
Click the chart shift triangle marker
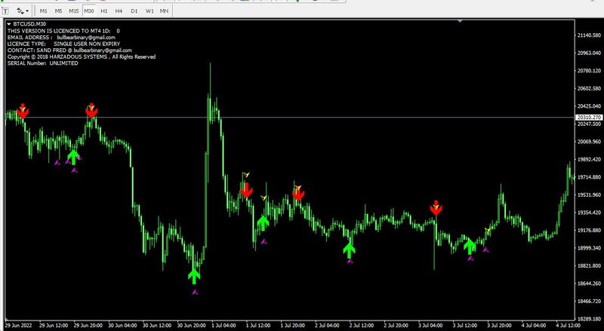460,21
